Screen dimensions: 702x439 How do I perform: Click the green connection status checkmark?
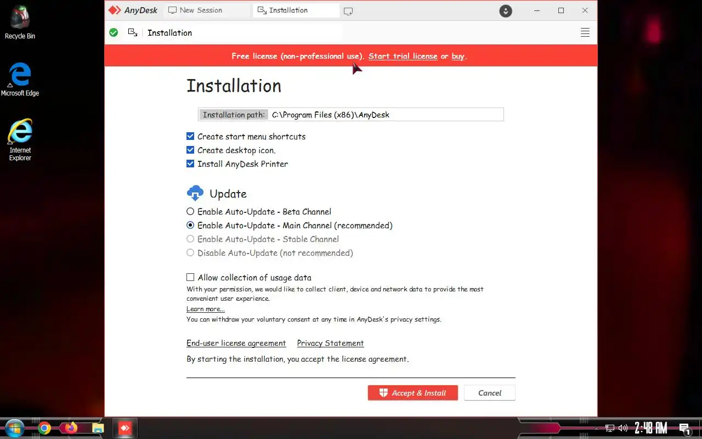[x=114, y=33]
